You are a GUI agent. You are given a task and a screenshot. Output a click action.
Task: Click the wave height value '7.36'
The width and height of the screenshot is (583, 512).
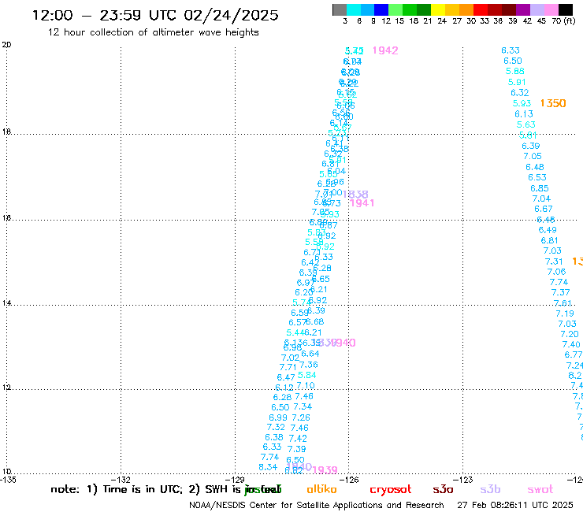(x=309, y=365)
